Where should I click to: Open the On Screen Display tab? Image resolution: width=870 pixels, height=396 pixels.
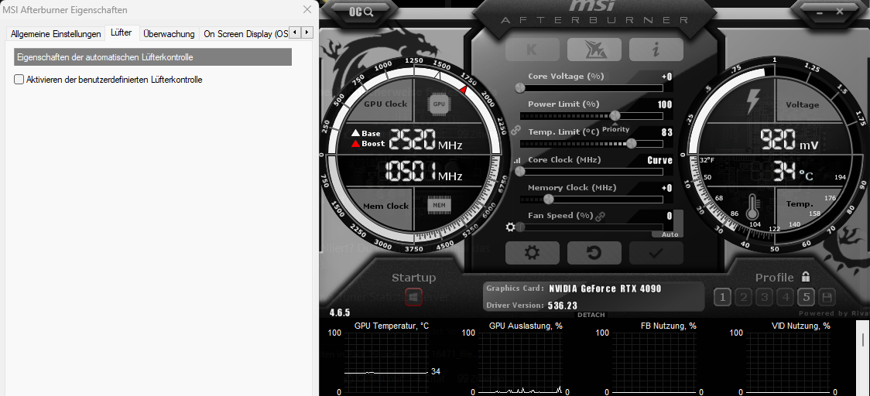(246, 34)
